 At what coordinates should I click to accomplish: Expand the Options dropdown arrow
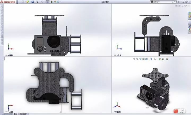pyautogui.click(x=60, y=2)
